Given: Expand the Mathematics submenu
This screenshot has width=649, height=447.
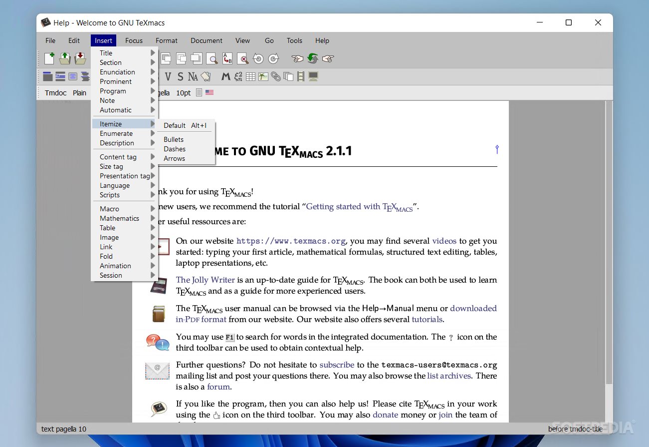Looking at the screenshot, I should (x=125, y=218).
